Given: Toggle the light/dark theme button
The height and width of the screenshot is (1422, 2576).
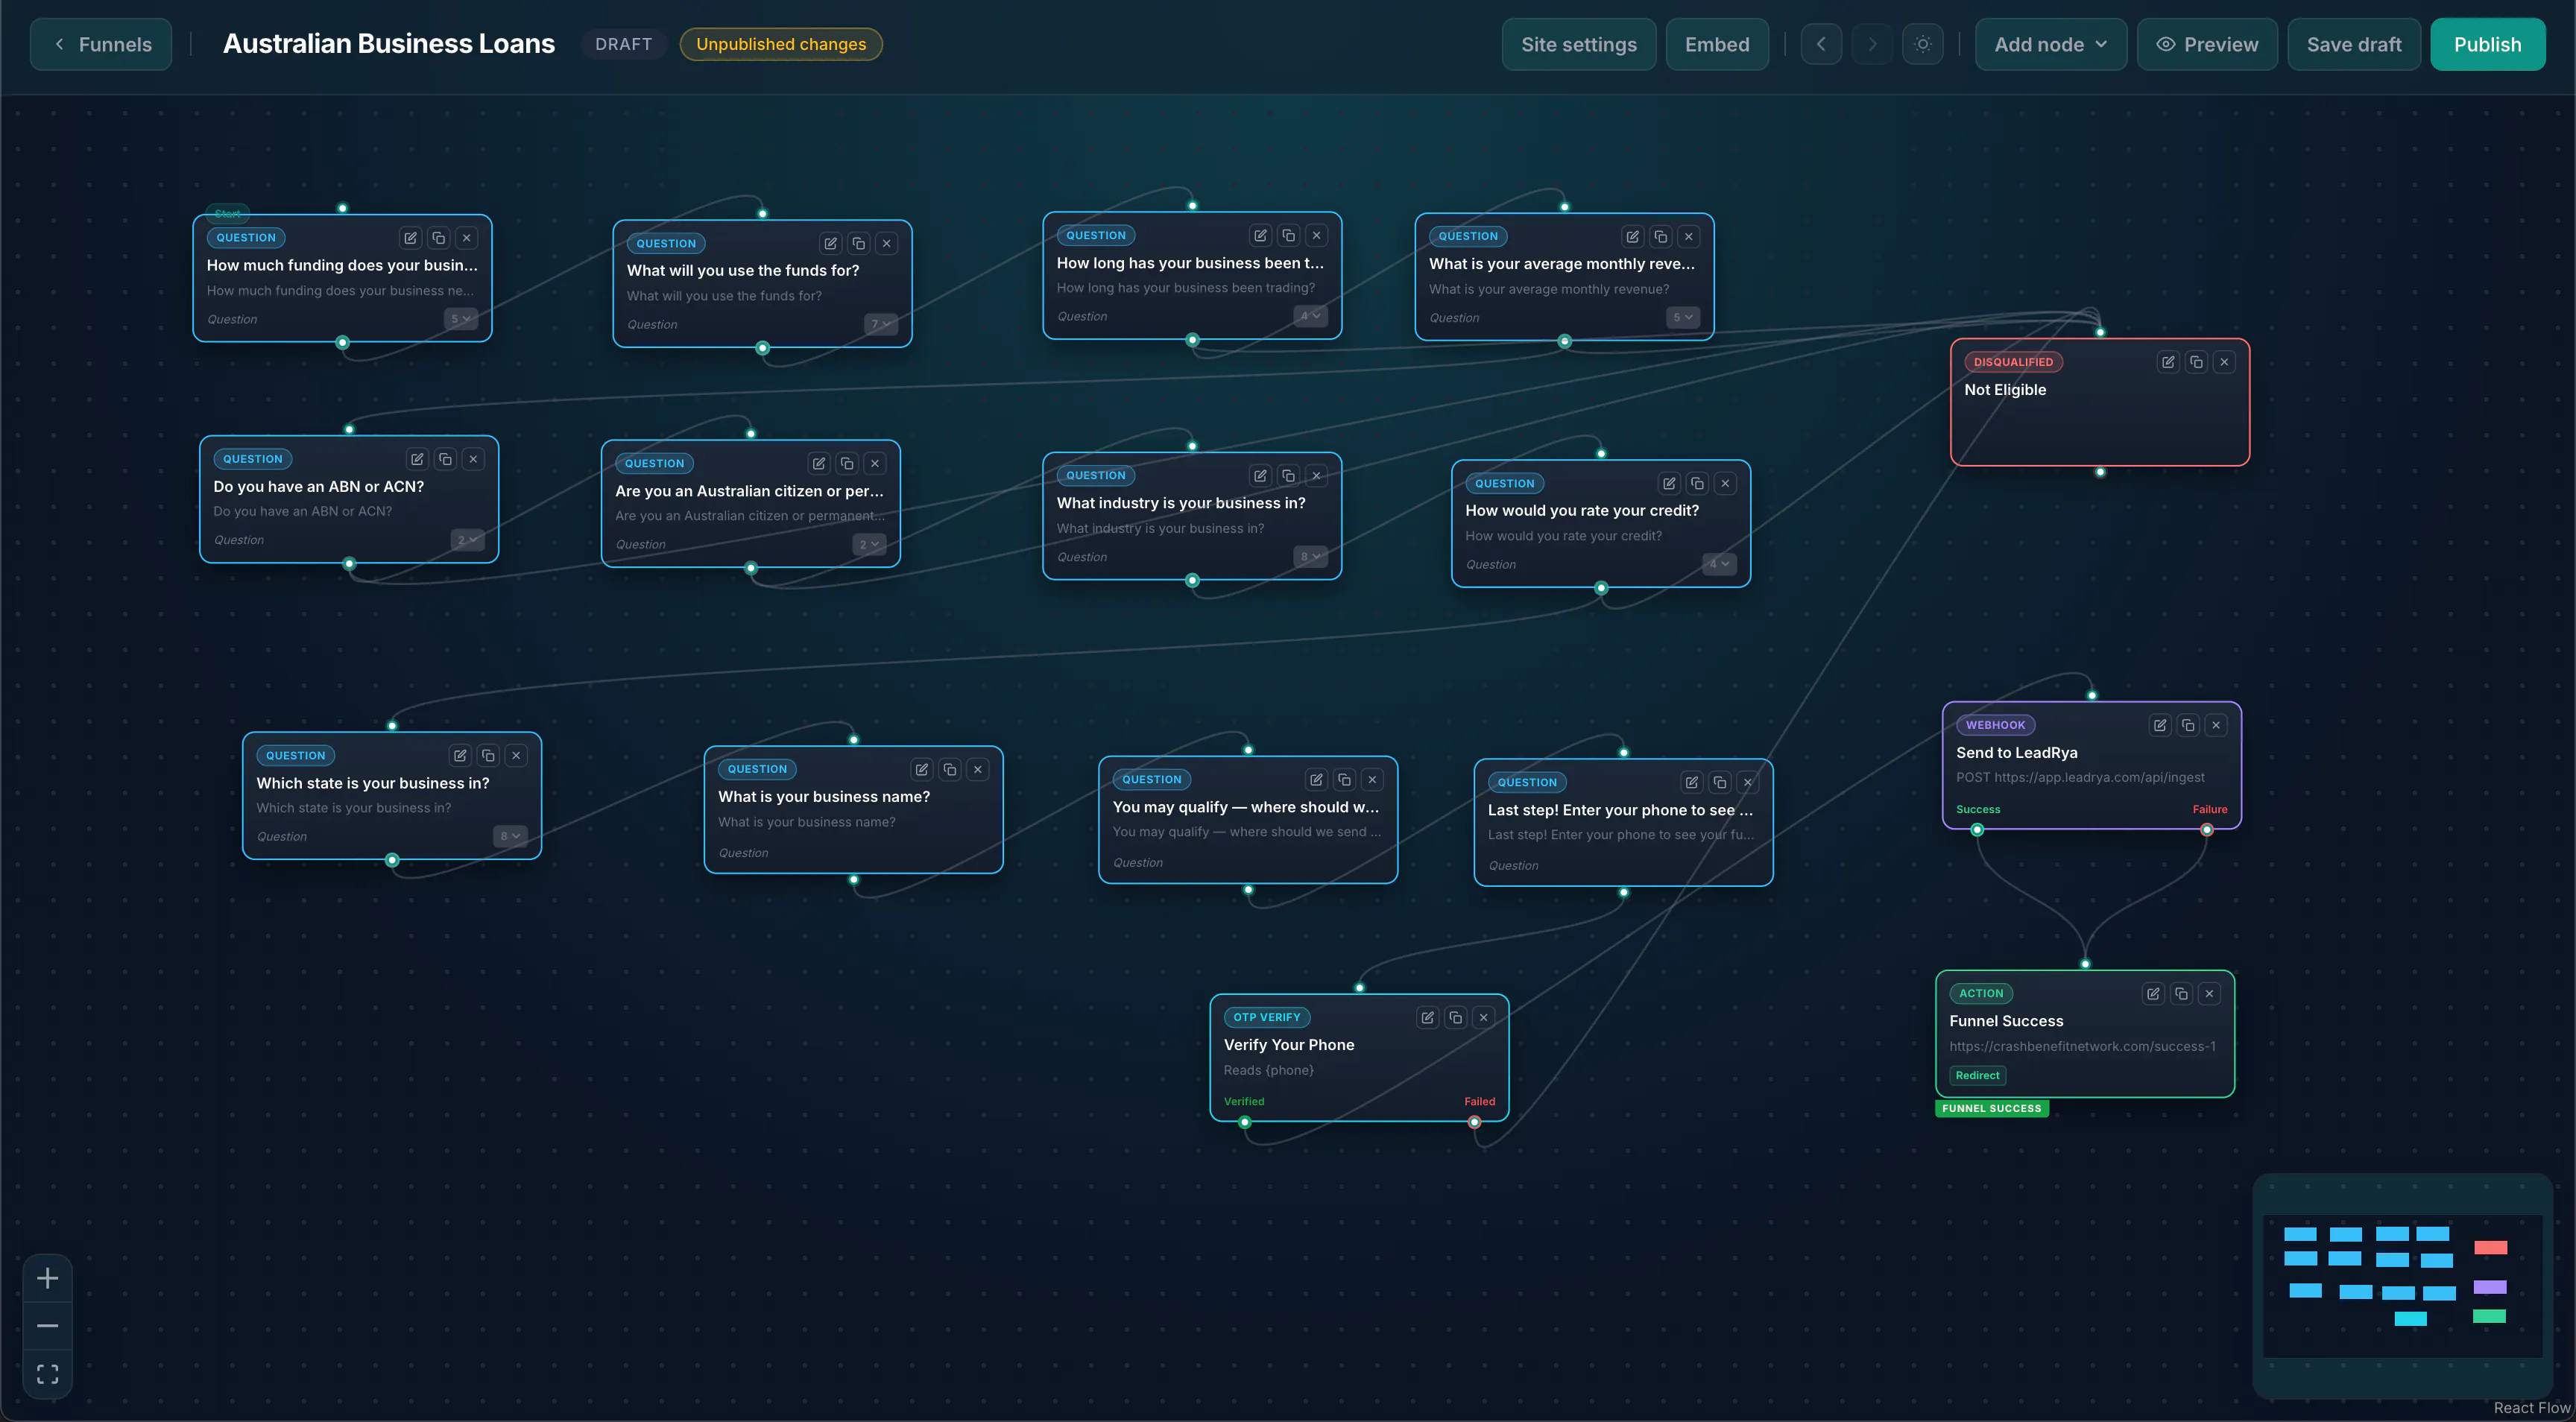Looking at the screenshot, I should pyautogui.click(x=1922, y=44).
